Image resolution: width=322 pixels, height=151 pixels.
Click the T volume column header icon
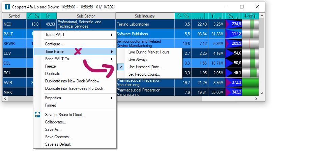[x=216, y=16]
